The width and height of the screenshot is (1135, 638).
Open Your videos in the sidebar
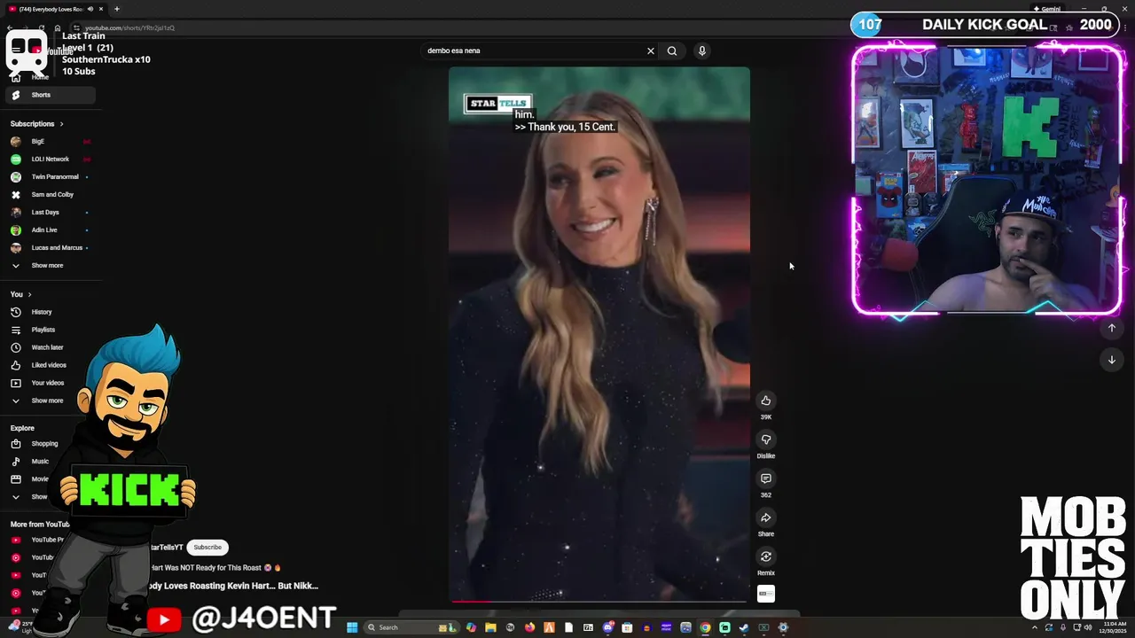pos(50,383)
